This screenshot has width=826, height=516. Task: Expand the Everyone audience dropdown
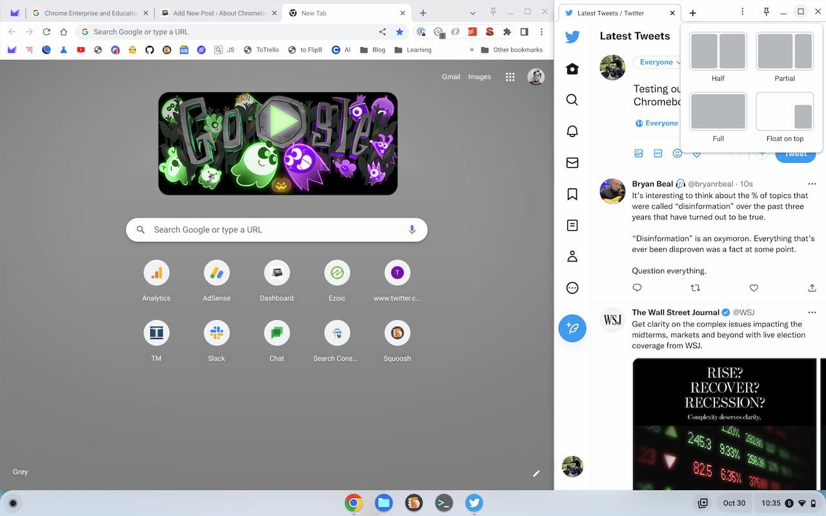[658, 62]
